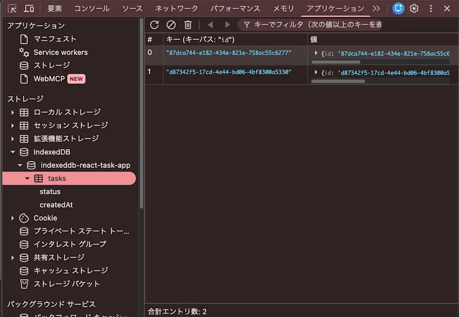
Task: Open マニフェスト in sidebar
Action: (55, 39)
